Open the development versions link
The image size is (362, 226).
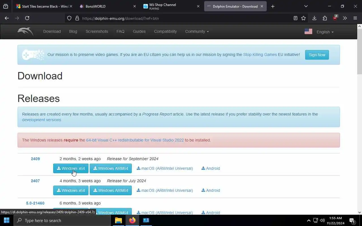click(x=42, y=120)
